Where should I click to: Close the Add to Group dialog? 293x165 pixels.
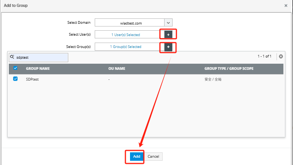tap(286, 6)
